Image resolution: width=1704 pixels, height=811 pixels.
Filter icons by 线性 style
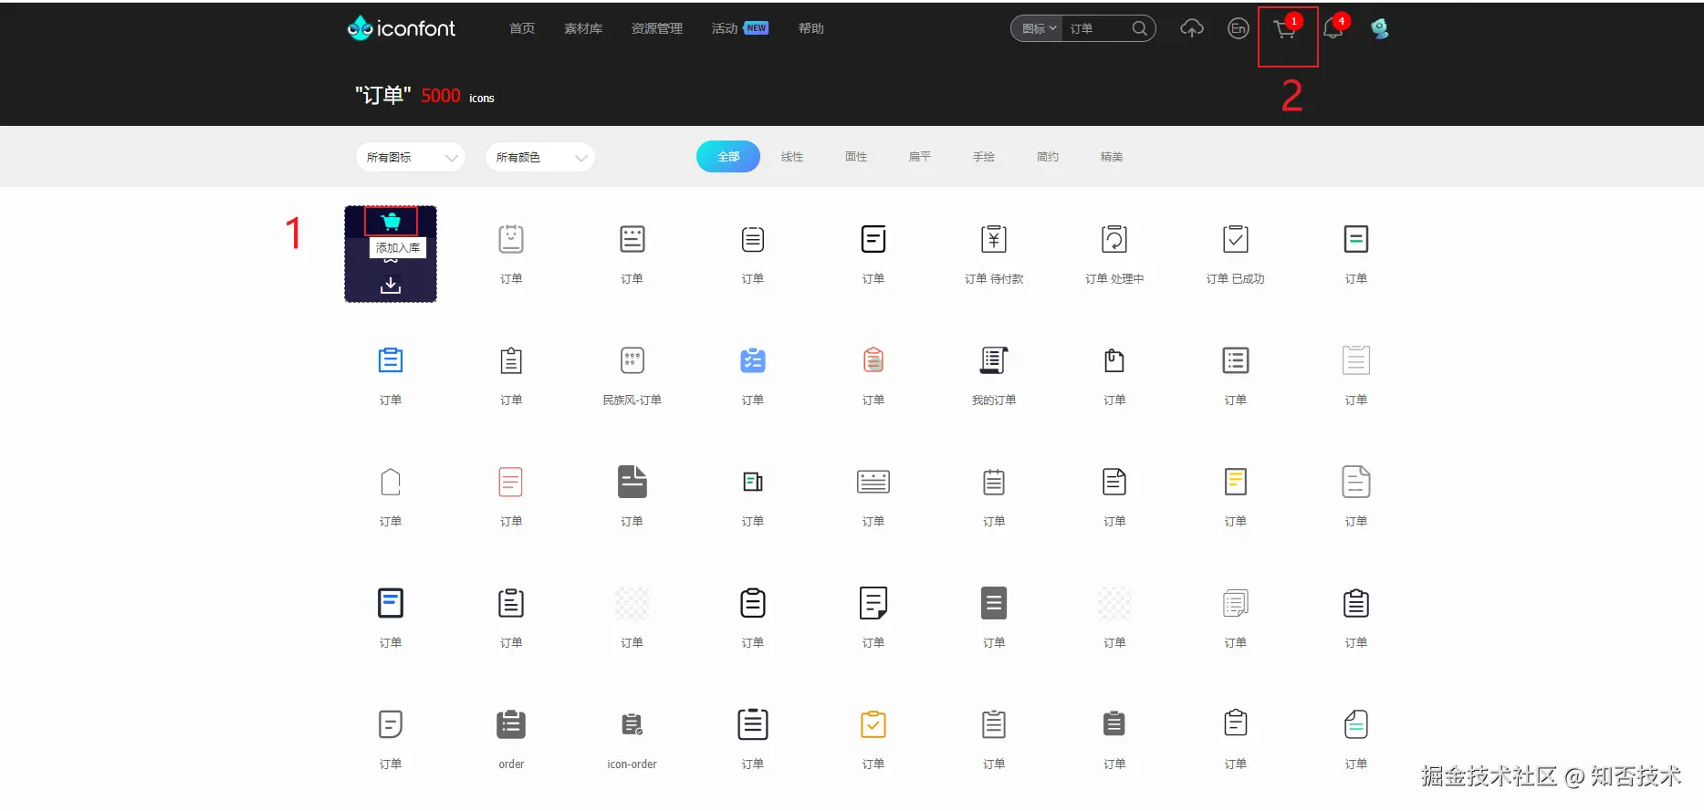click(x=792, y=157)
